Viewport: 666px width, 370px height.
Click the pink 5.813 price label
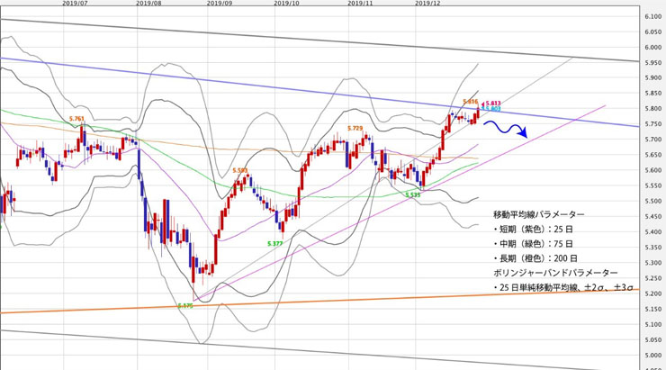493,104
